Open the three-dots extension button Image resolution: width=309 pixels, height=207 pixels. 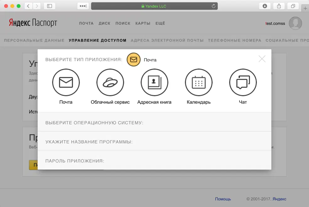pos(83,6)
